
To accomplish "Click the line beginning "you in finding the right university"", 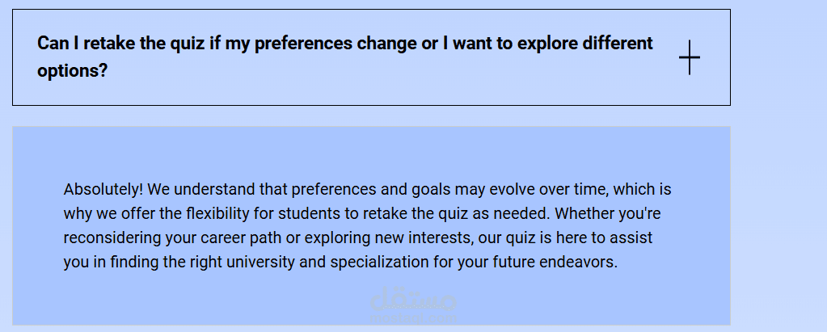I will pyautogui.click(x=340, y=263).
